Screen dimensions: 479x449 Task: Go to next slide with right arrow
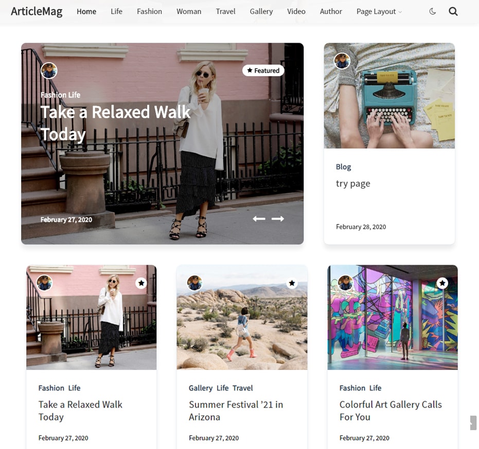click(278, 219)
